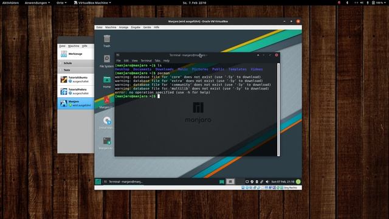Click the battery icon in guest tray

256,182
